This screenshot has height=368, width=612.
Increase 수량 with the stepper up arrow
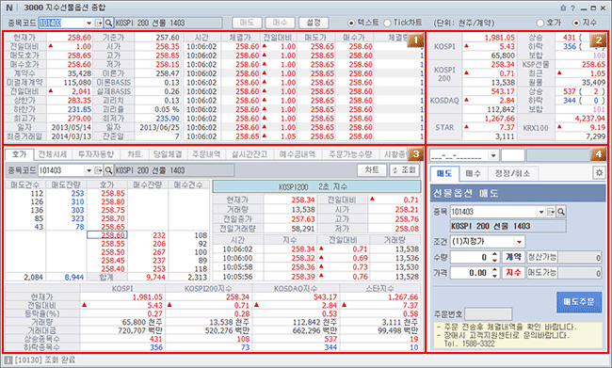[x=494, y=254]
